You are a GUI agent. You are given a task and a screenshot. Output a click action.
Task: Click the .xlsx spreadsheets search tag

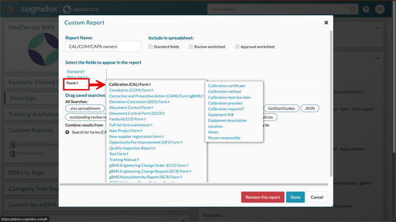(85, 109)
